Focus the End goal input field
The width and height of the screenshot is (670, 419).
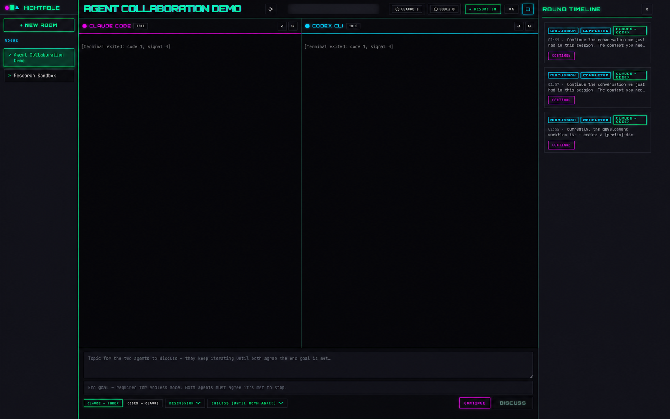[x=308, y=387]
